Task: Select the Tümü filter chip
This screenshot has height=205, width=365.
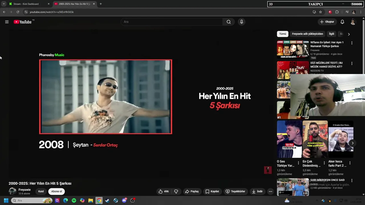Action: pyautogui.click(x=283, y=34)
